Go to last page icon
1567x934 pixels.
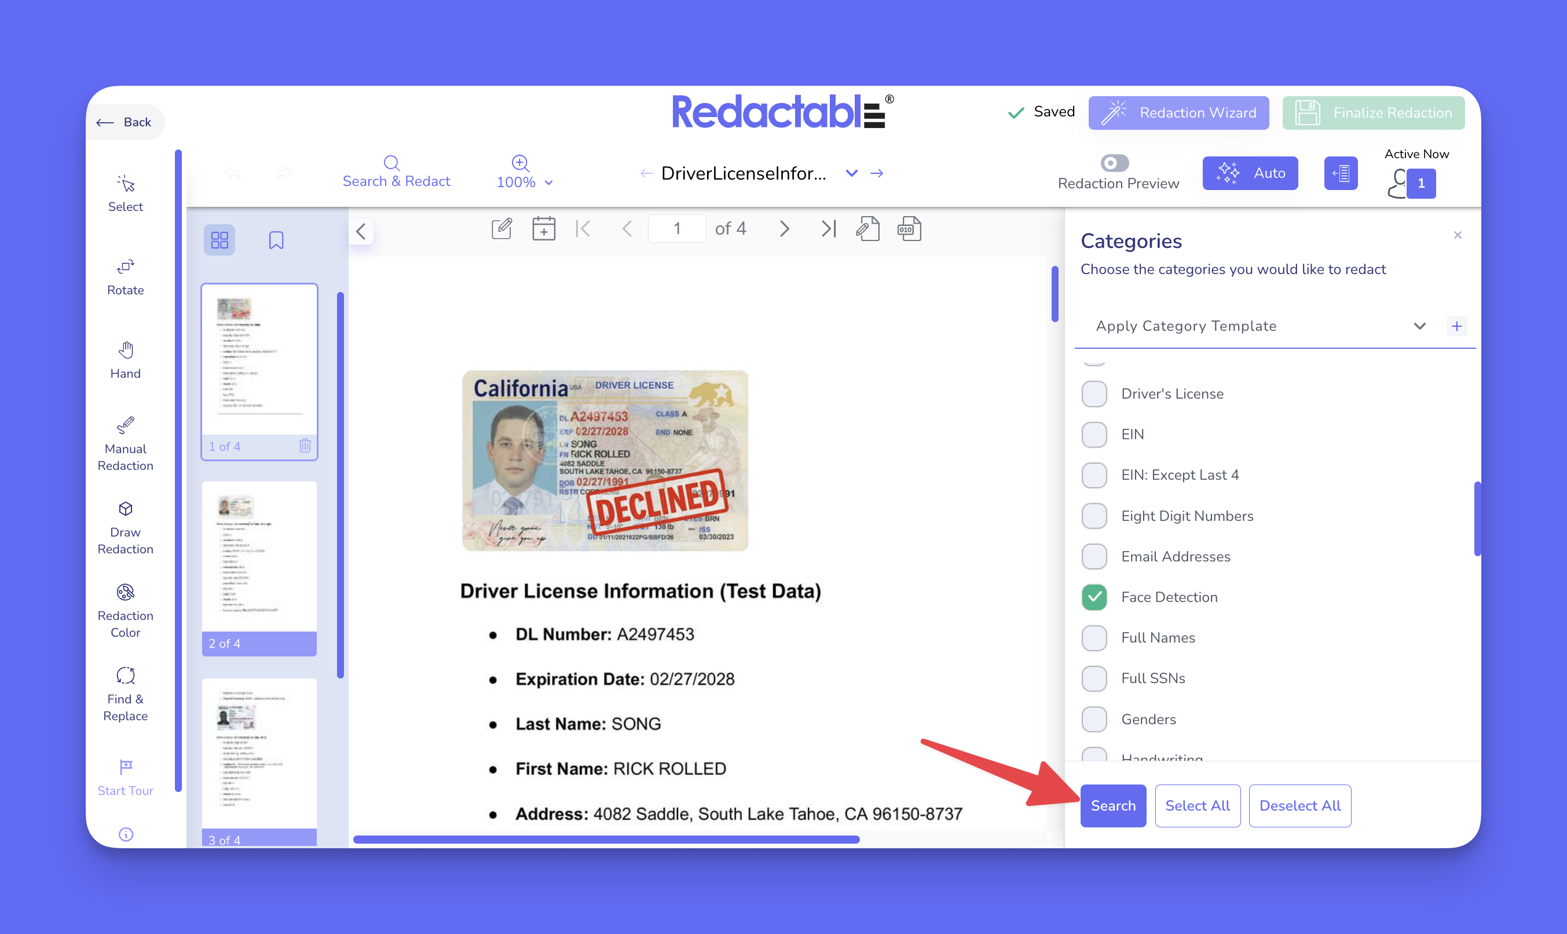[x=829, y=228]
